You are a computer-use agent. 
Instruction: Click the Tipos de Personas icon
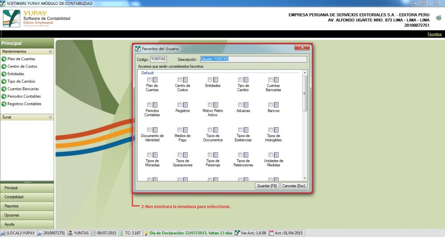216,155
